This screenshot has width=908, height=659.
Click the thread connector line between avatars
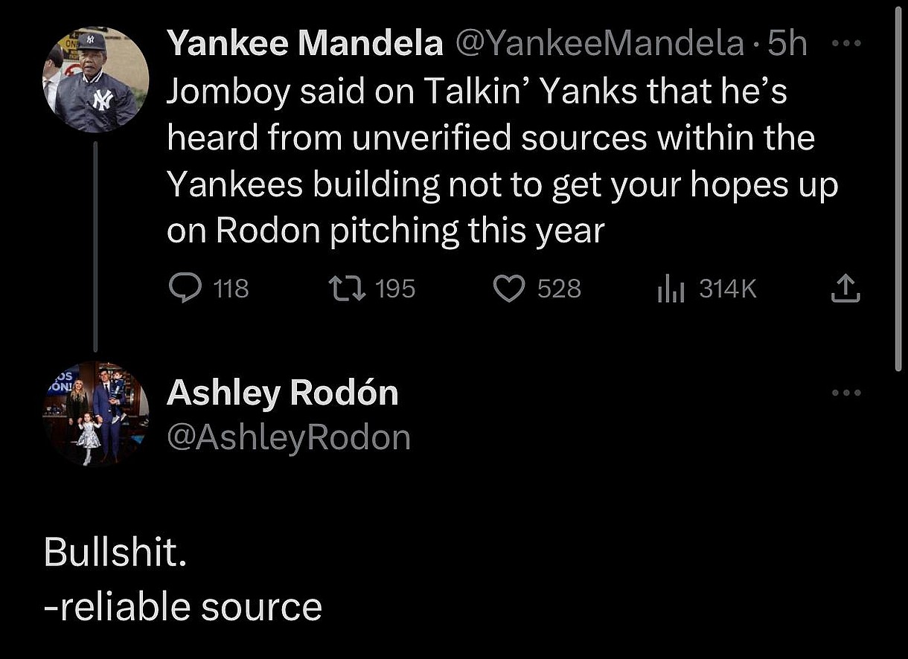95,245
